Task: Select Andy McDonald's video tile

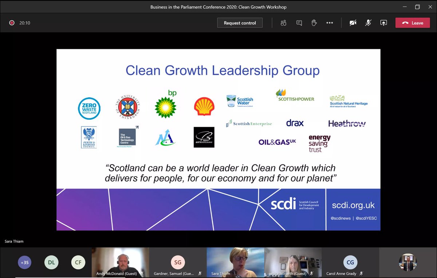Action: (120, 262)
